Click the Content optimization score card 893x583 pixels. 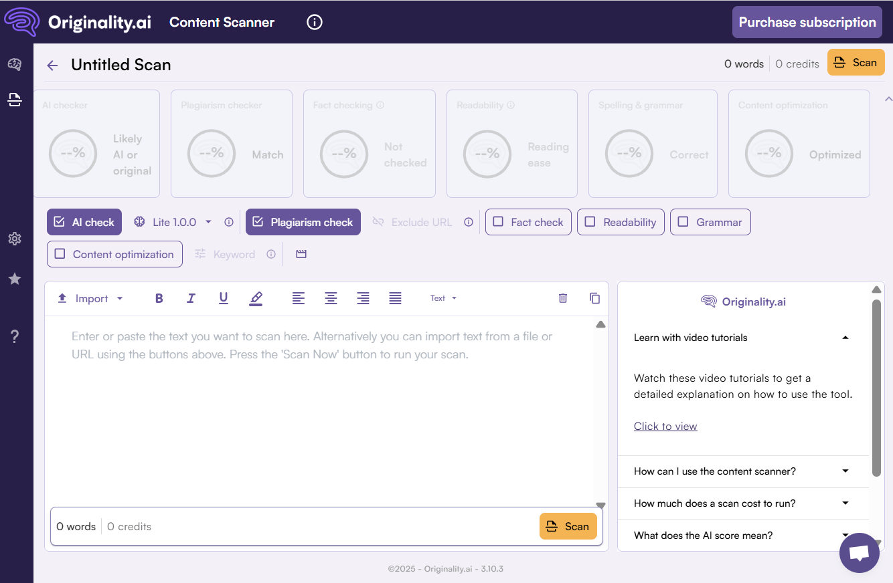pos(799,144)
